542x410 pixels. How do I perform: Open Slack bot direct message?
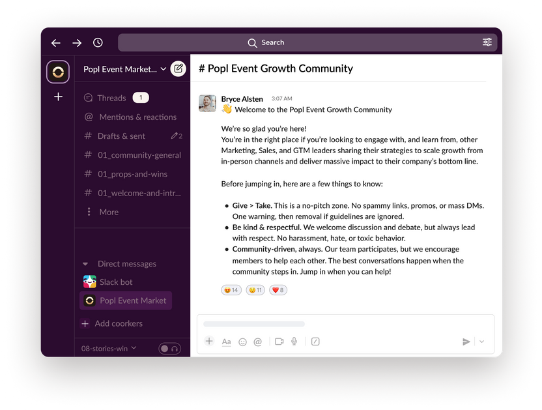click(108, 282)
